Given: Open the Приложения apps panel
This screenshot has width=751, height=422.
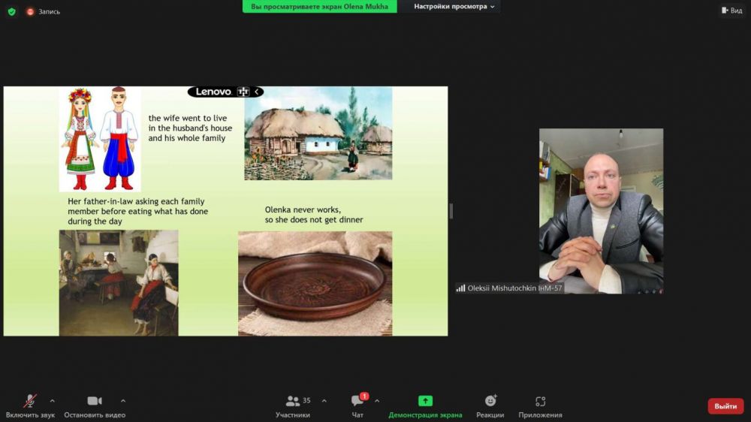Looking at the screenshot, I should click(x=540, y=405).
